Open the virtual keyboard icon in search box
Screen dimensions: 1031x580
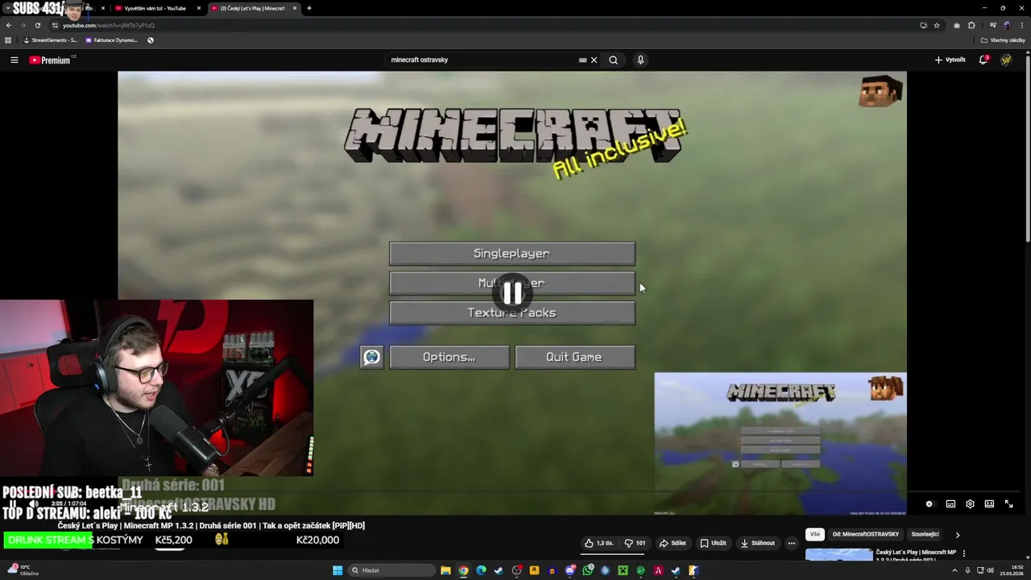click(582, 60)
